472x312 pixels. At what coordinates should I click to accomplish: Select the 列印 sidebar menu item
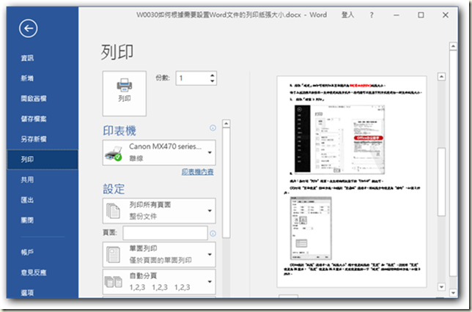(43, 160)
